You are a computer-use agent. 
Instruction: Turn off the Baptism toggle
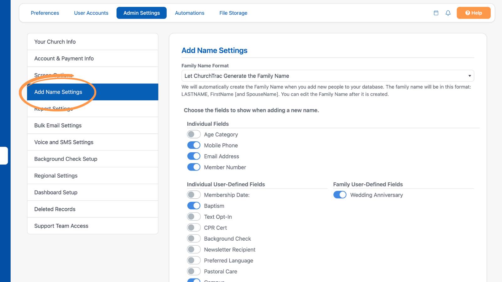tap(194, 206)
